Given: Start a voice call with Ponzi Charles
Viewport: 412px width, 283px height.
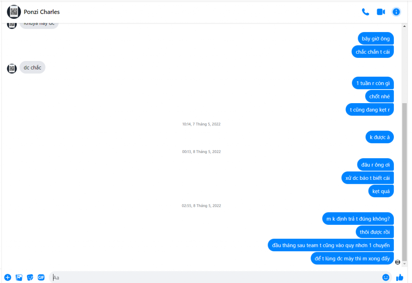Looking at the screenshot, I should click(365, 12).
